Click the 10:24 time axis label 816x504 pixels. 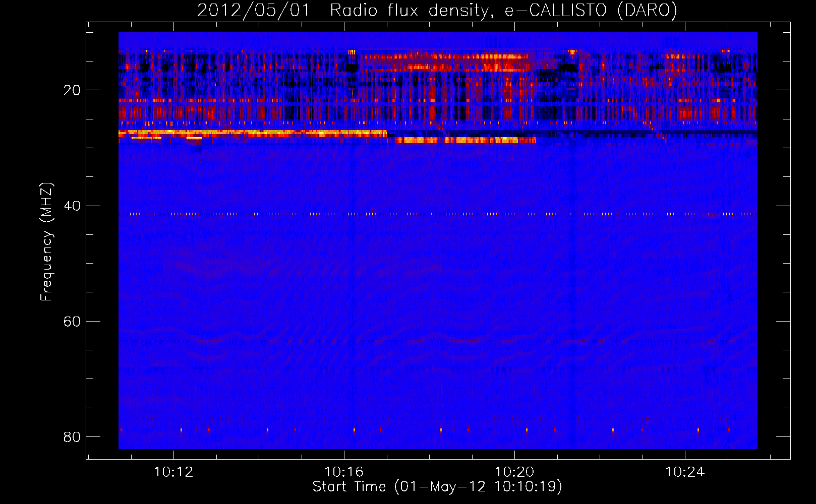pyautogui.click(x=685, y=472)
